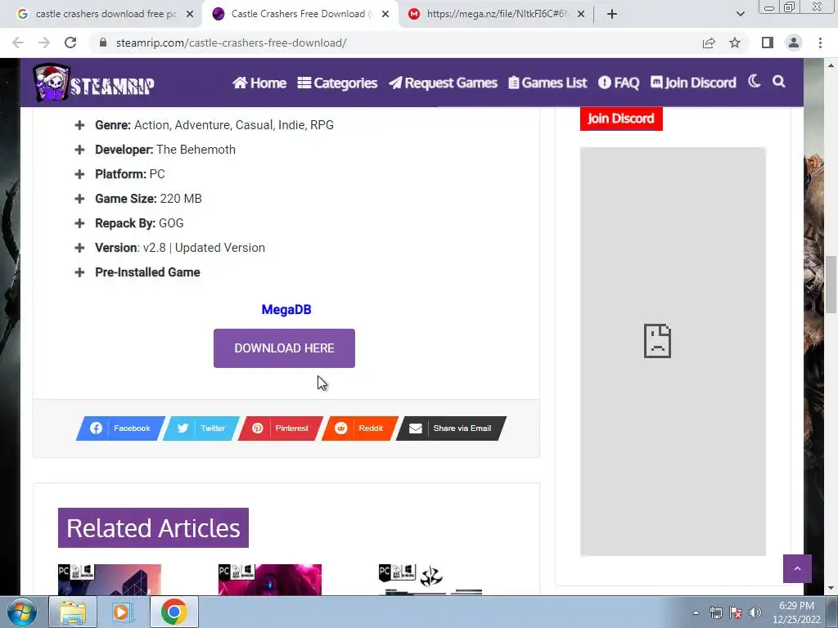Open the Games List page

click(547, 83)
